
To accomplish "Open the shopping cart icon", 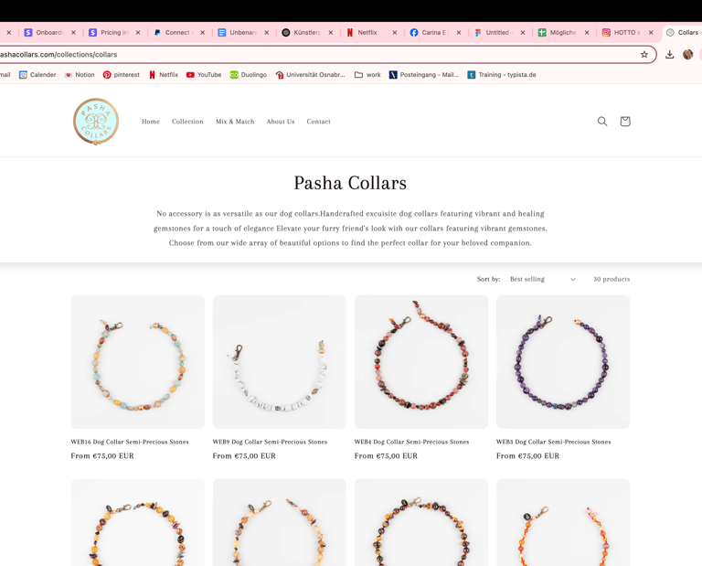I will (x=625, y=122).
